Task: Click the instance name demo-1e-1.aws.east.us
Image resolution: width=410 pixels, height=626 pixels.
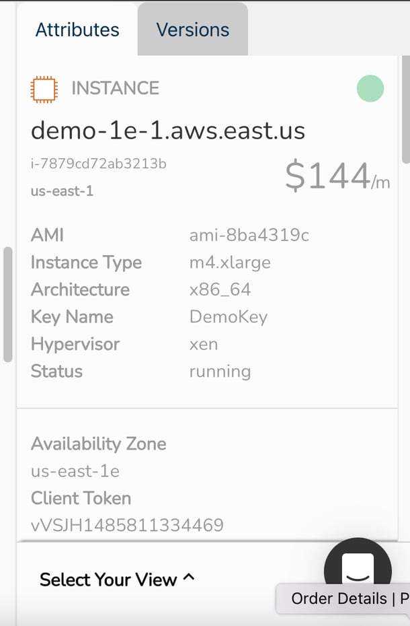Action: coord(169,131)
